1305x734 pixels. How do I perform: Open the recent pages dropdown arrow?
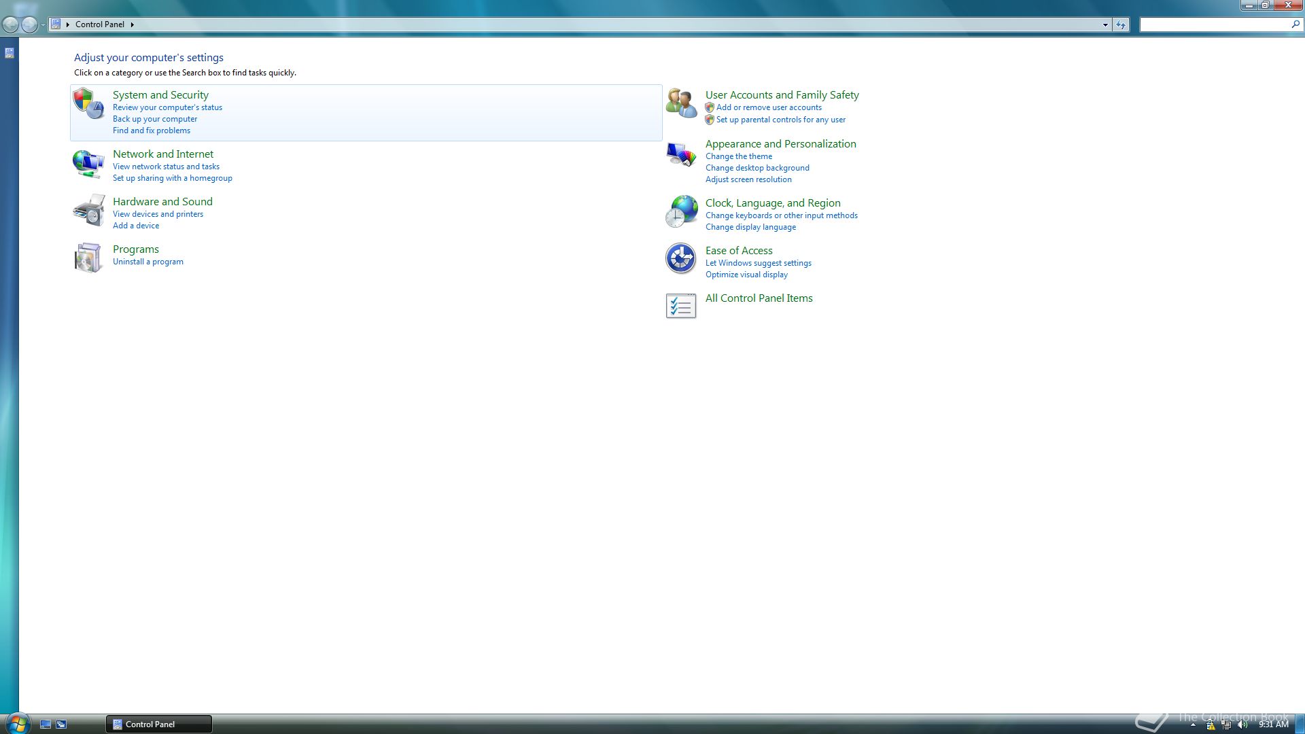point(43,24)
